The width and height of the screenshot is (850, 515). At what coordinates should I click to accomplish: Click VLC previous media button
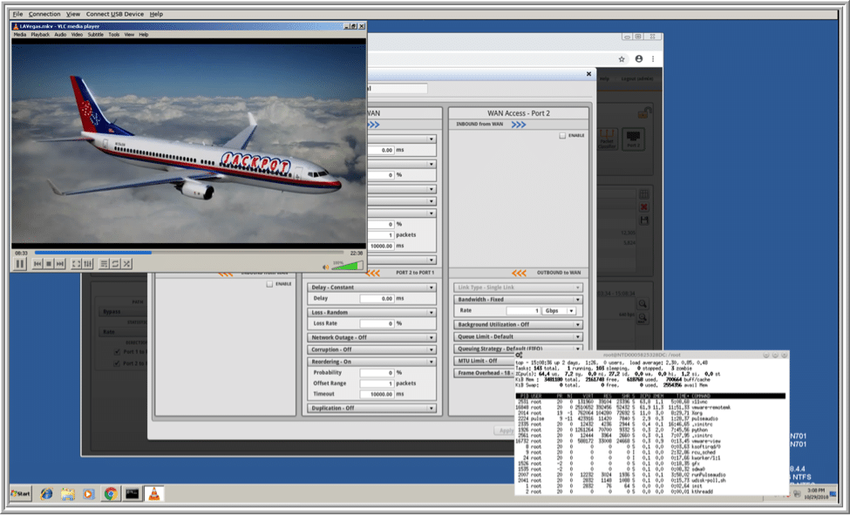(x=37, y=264)
